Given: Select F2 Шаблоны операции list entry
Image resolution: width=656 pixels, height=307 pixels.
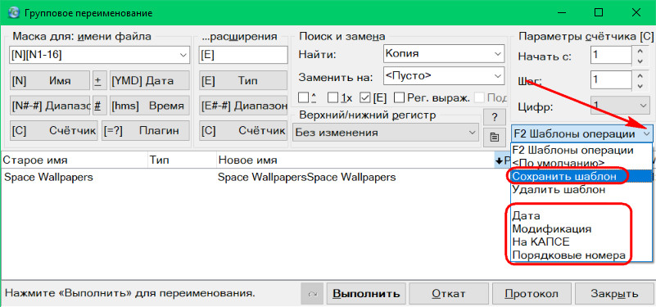Looking at the screenshot, I should (x=581, y=150).
